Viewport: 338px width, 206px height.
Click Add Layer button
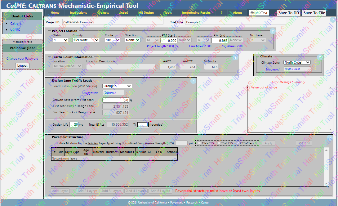(x=60, y=191)
